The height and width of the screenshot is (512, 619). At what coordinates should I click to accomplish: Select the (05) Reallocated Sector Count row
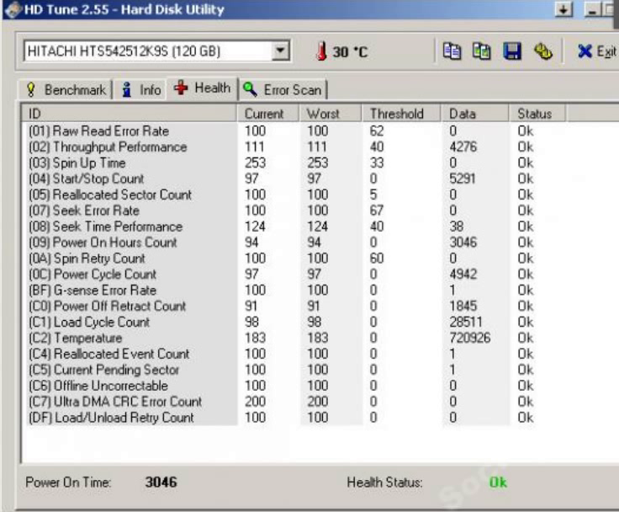pyautogui.click(x=320, y=195)
